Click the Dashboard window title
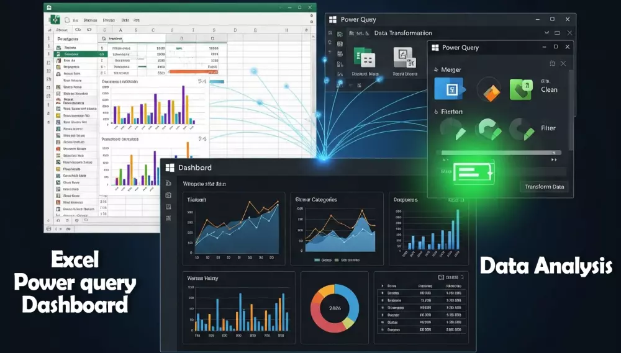621x353 pixels. (195, 168)
